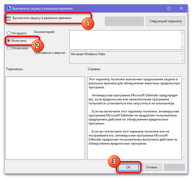
Task: Click the 'Предыдущий параметр' button
Action: point(124,21)
